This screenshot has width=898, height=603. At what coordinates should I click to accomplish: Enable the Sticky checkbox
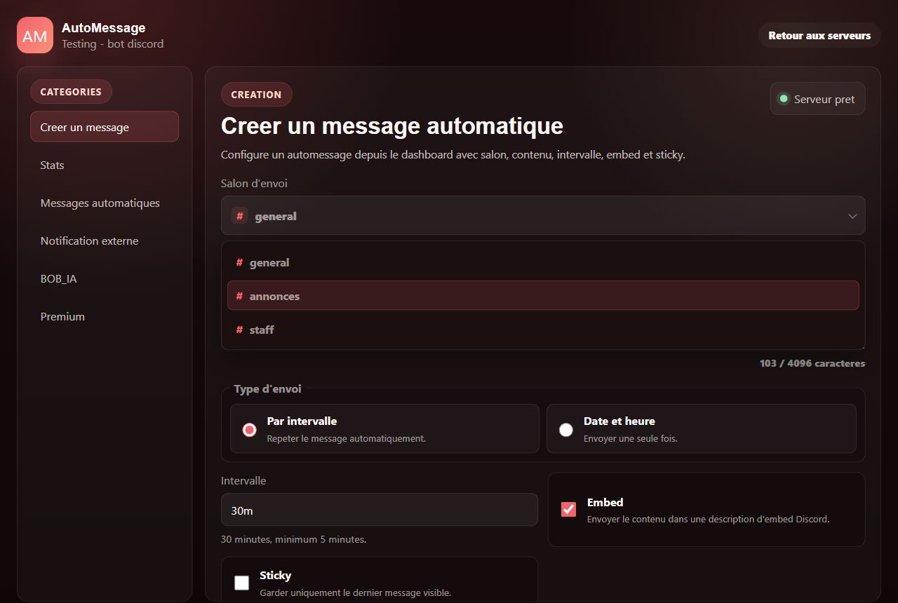[242, 583]
